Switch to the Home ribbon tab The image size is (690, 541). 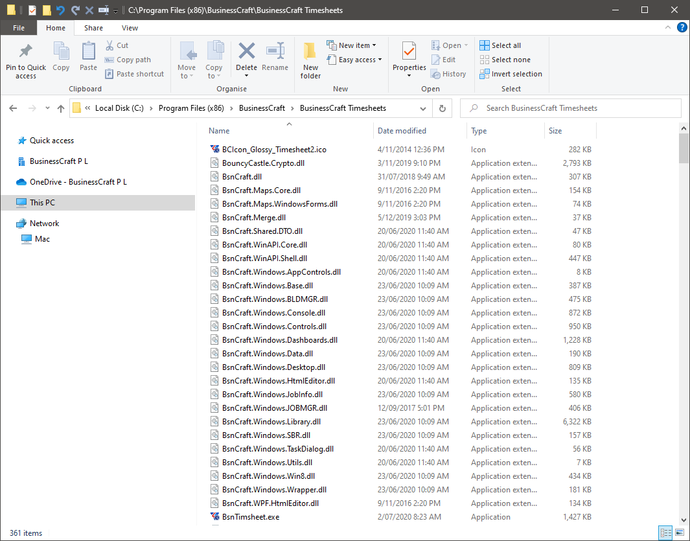[x=56, y=28]
